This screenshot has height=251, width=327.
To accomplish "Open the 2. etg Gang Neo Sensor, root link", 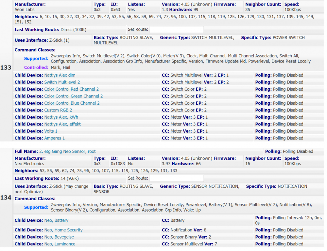I will coord(67,152).
